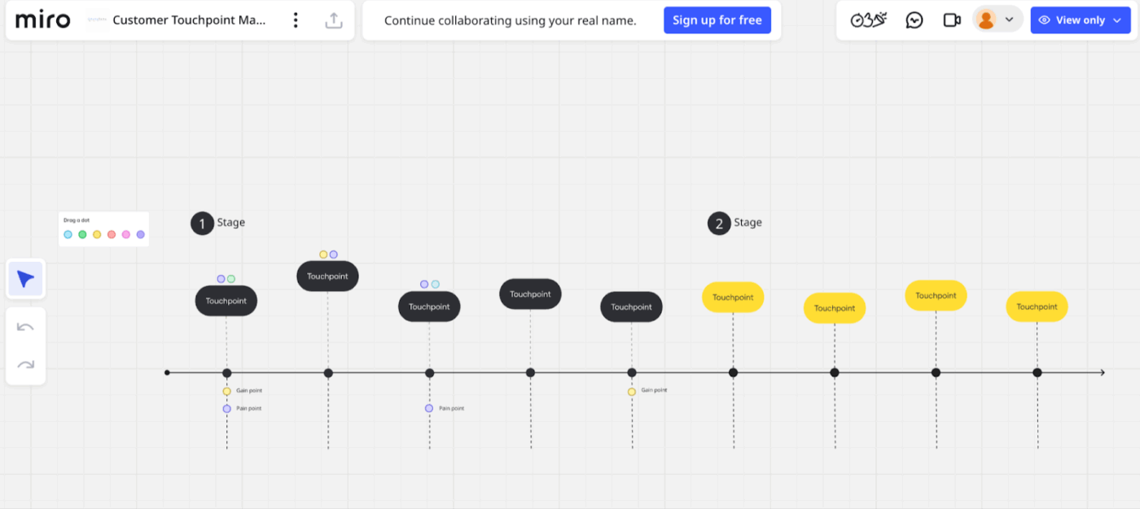Click the Miro logo
This screenshot has height=509, width=1140.
point(42,19)
